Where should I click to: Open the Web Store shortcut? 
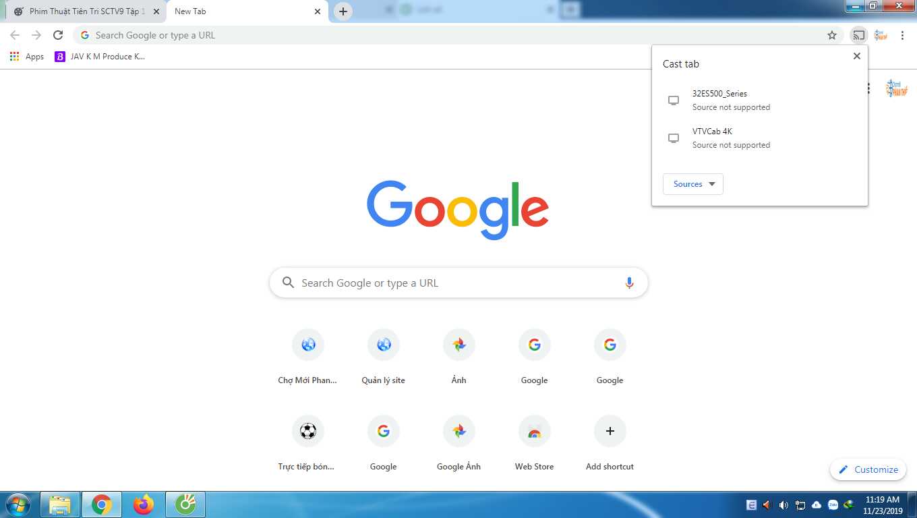click(534, 444)
